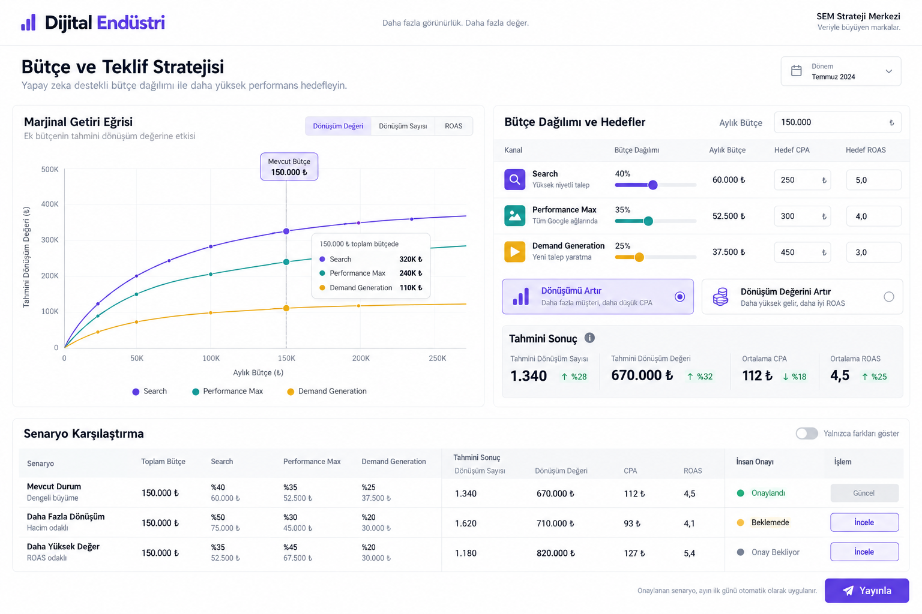Toggle Demand Generation series in chart legend
This screenshot has height=614, width=922.
(327, 391)
